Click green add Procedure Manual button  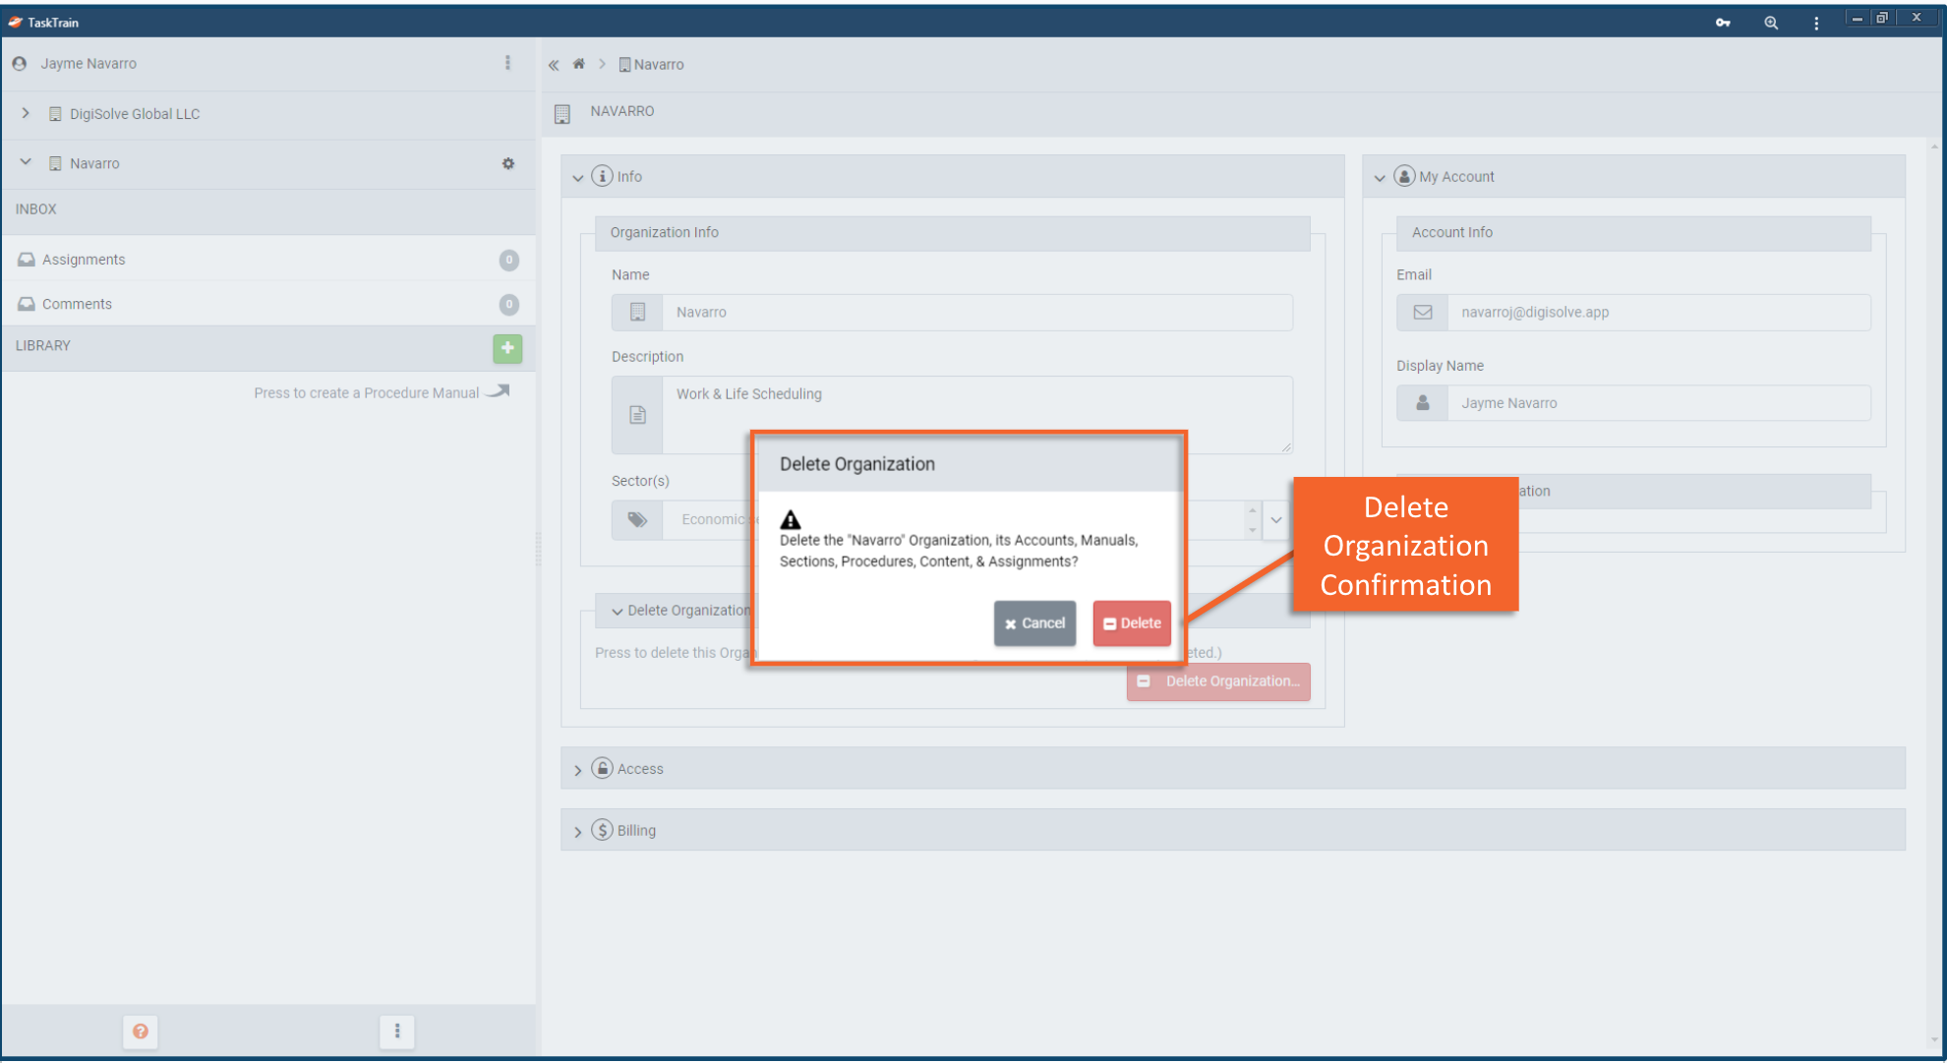[507, 347]
